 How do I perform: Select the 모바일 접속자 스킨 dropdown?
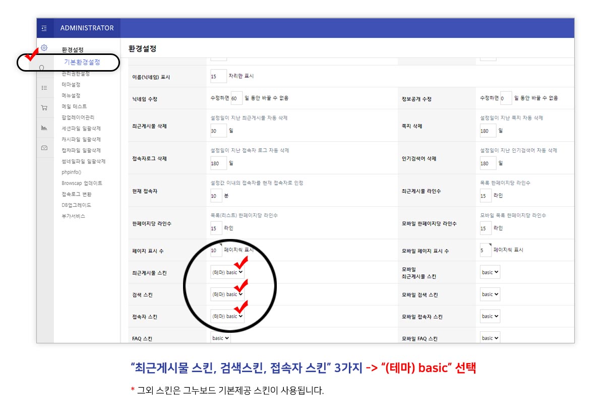click(x=489, y=316)
